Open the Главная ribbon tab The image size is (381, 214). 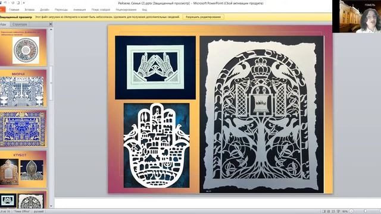14,10
